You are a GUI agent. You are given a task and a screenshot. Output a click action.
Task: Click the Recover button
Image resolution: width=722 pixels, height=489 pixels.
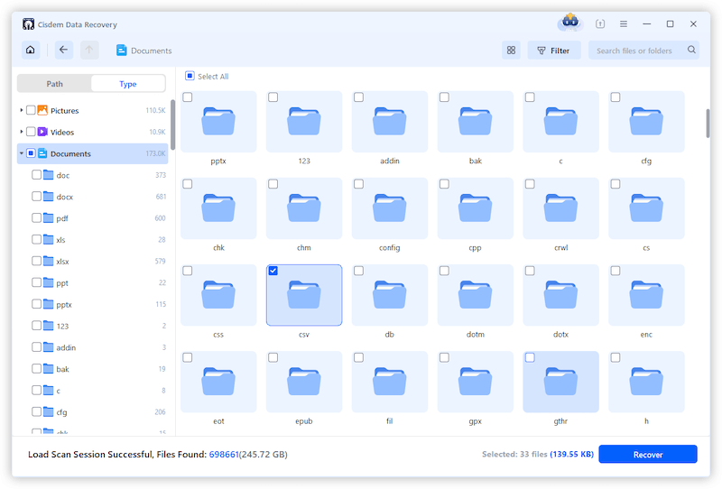click(x=648, y=454)
